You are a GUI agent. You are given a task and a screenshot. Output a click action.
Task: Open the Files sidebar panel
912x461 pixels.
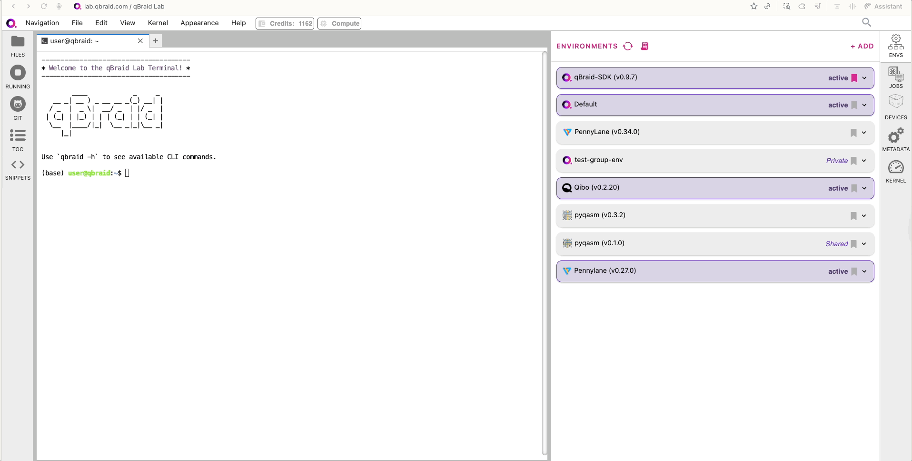pyautogui.click(x=18, y=46)
